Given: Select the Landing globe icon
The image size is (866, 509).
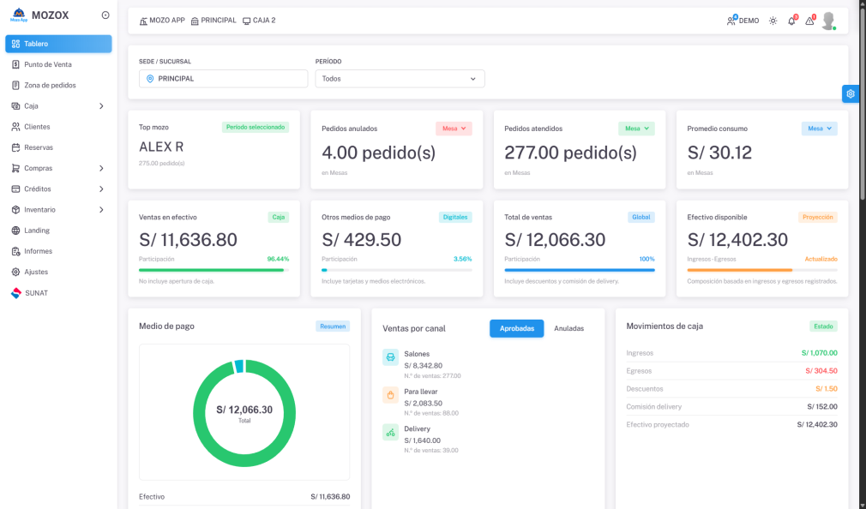Looking at the screenshot, I should (x=16, y=230).
